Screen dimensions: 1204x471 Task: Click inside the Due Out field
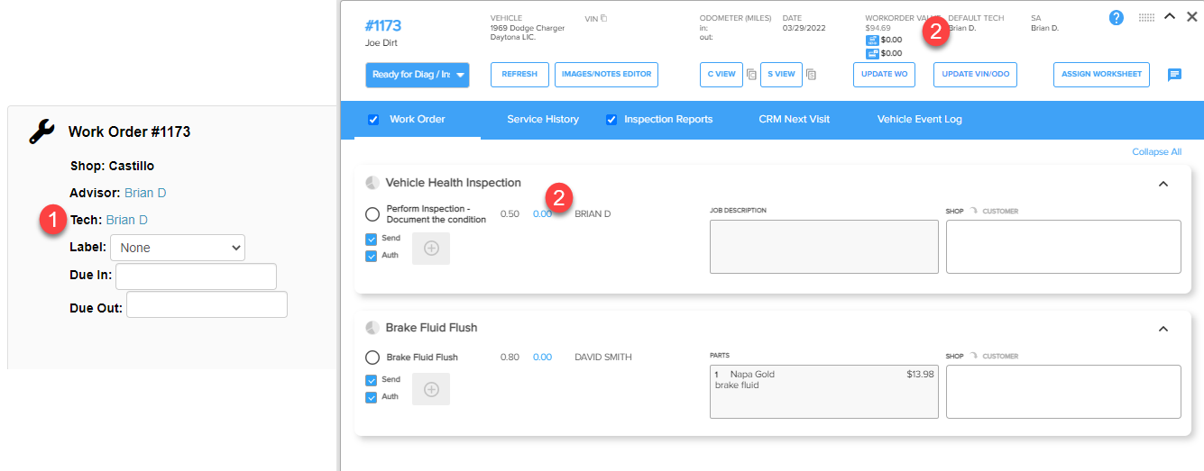207,304
